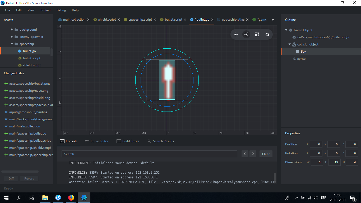The width and height of the screenshot is (361, 203).
Task: Select the Move tool in viewport toolbar
Action: click(x=236, y=34)
